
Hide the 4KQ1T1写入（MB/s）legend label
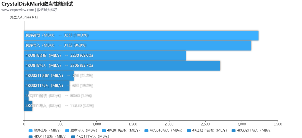[x=93, y=136]
